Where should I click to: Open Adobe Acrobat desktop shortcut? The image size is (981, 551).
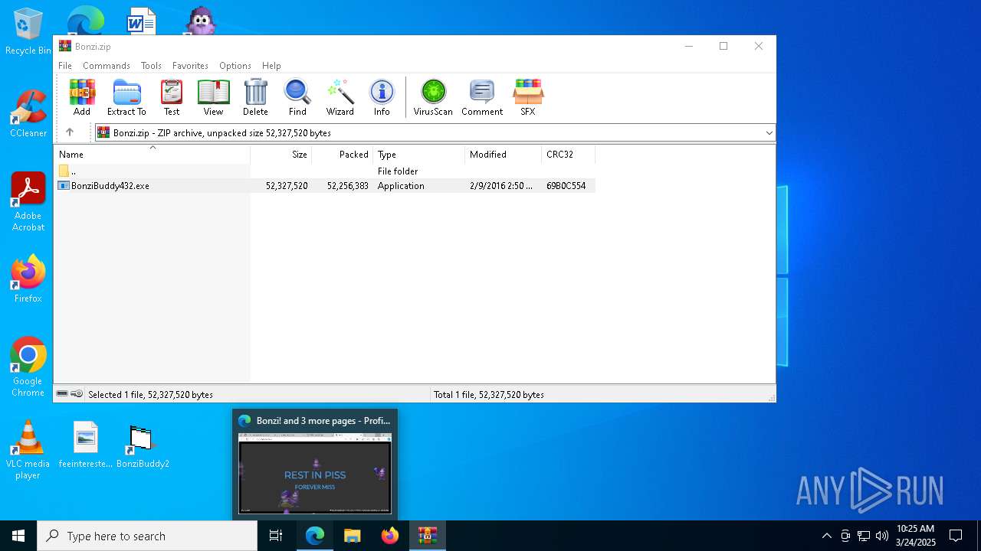click(x=28, y=202)
